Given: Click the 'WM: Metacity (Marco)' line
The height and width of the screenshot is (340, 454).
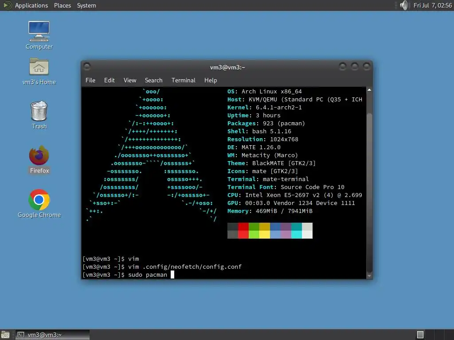Looking at the screenshot, I should click(262, 155).
